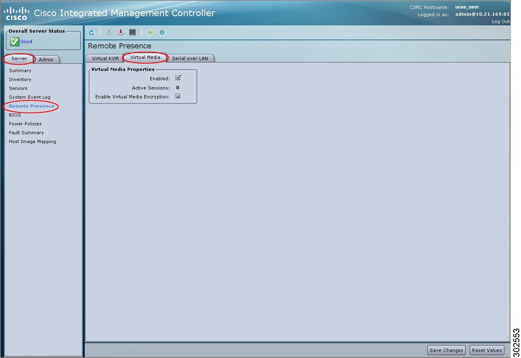
Task: Select the Power On Server icon
Action: (x=109, y=32)
